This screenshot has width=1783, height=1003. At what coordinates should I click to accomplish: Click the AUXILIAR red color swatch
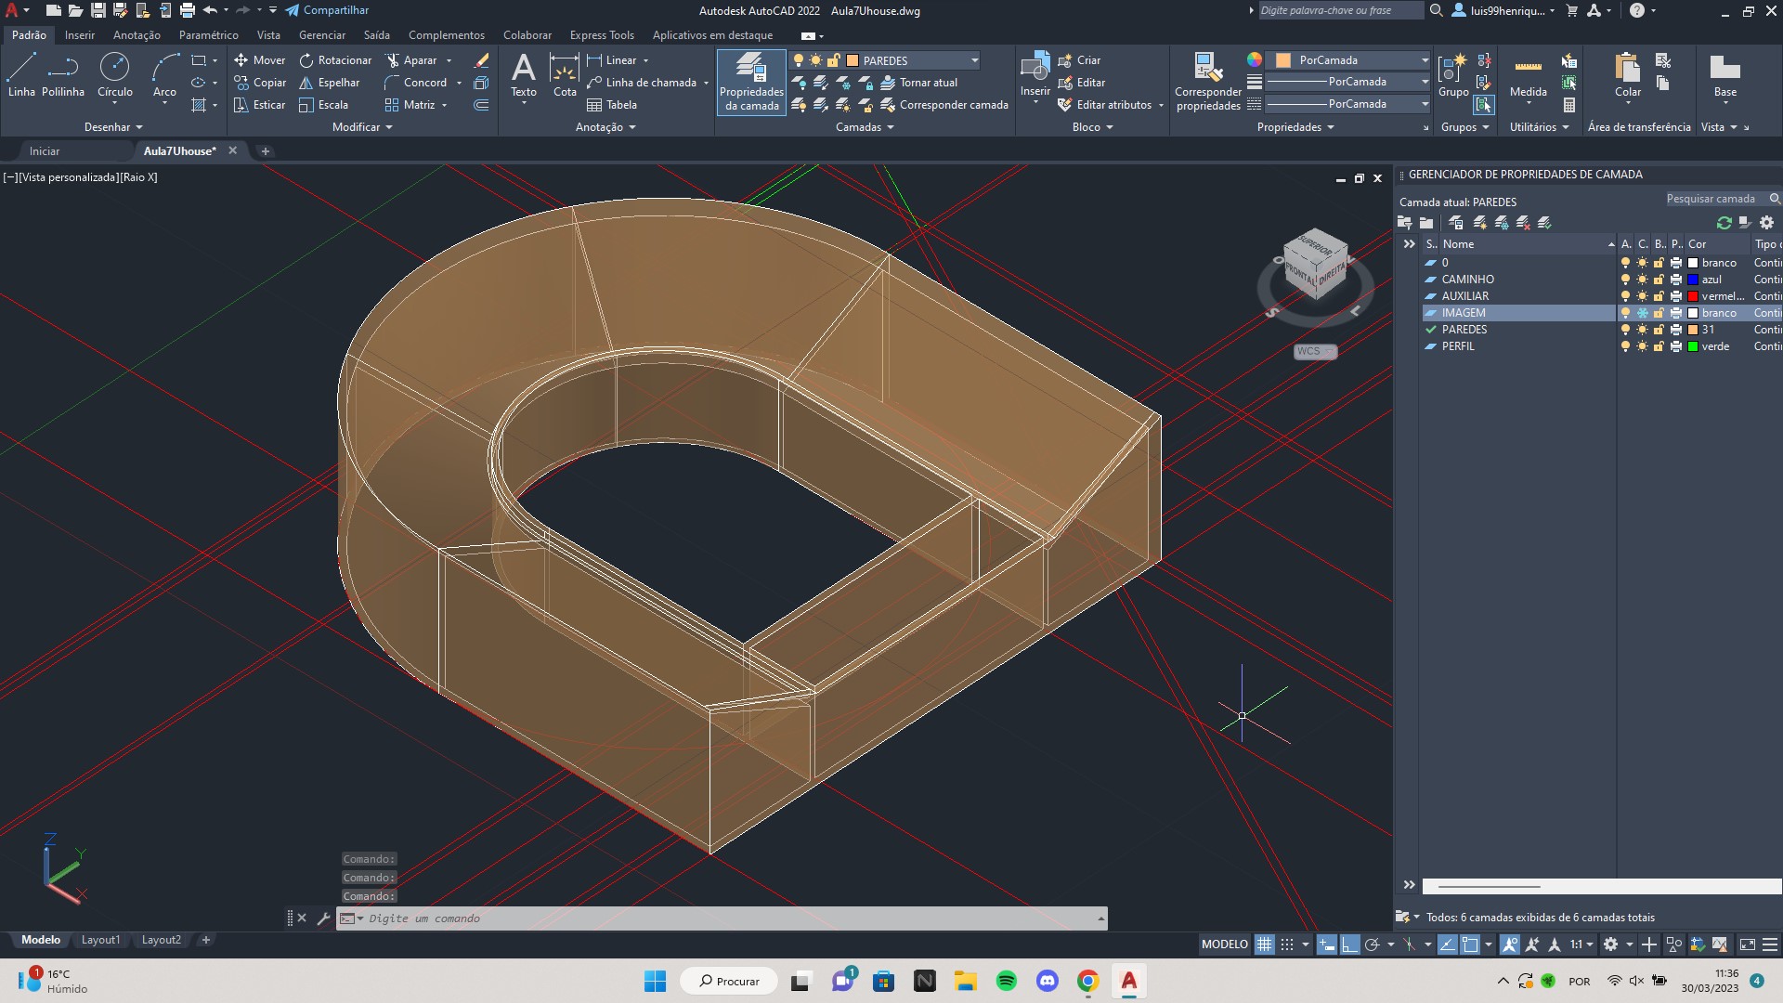coord(1693,296)
